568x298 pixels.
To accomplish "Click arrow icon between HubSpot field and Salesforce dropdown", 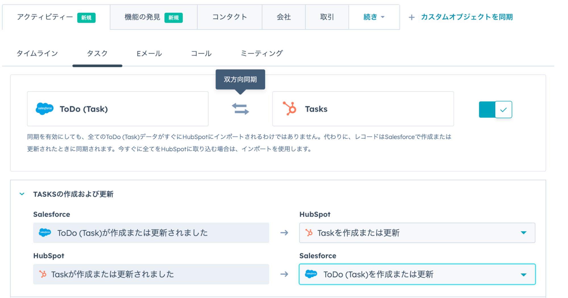I will coord(284,274).
